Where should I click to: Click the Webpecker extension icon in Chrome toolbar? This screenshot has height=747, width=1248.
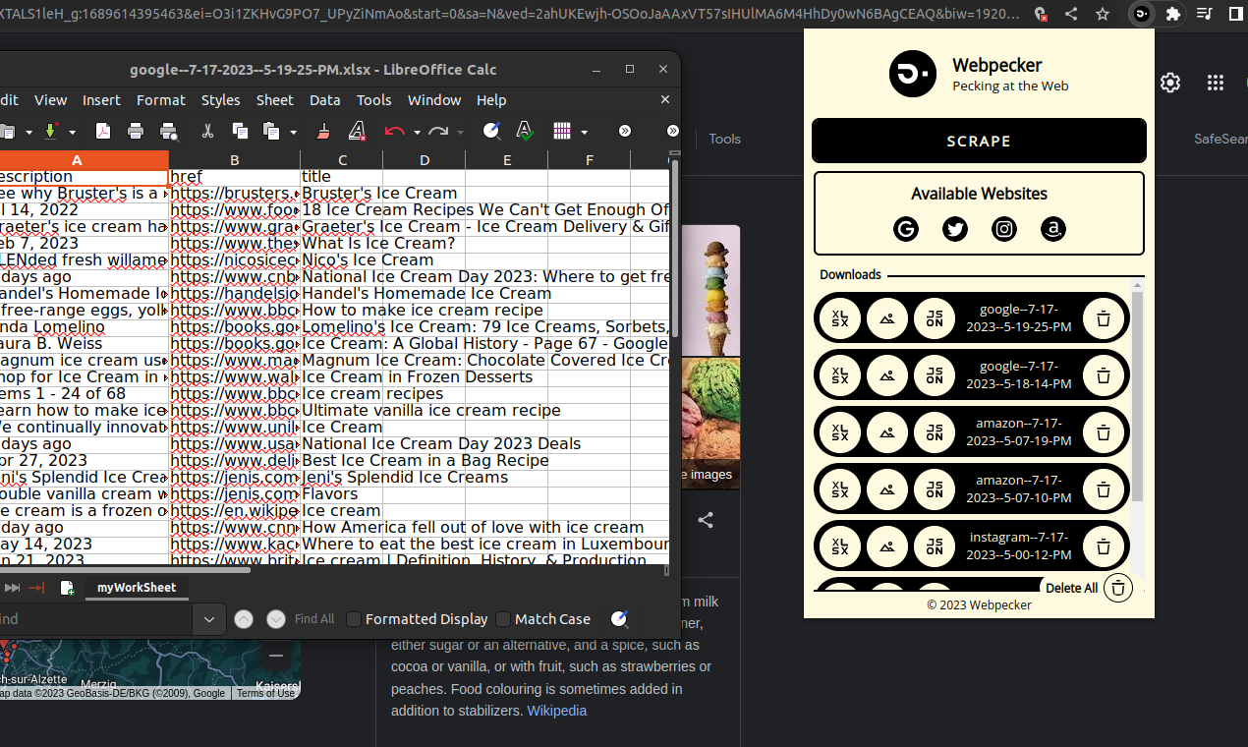(x=1141, y=14)
